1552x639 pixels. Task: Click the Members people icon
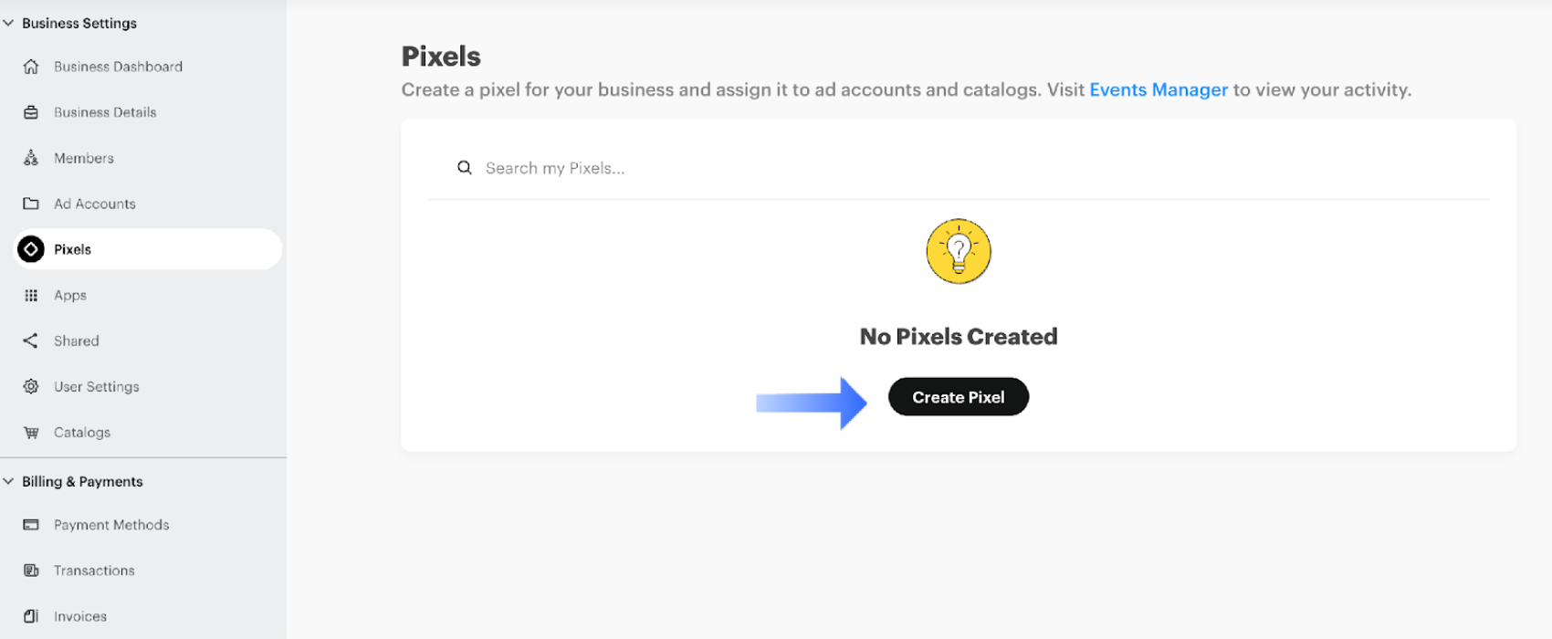pyautogui.click(x=31, y=158)
